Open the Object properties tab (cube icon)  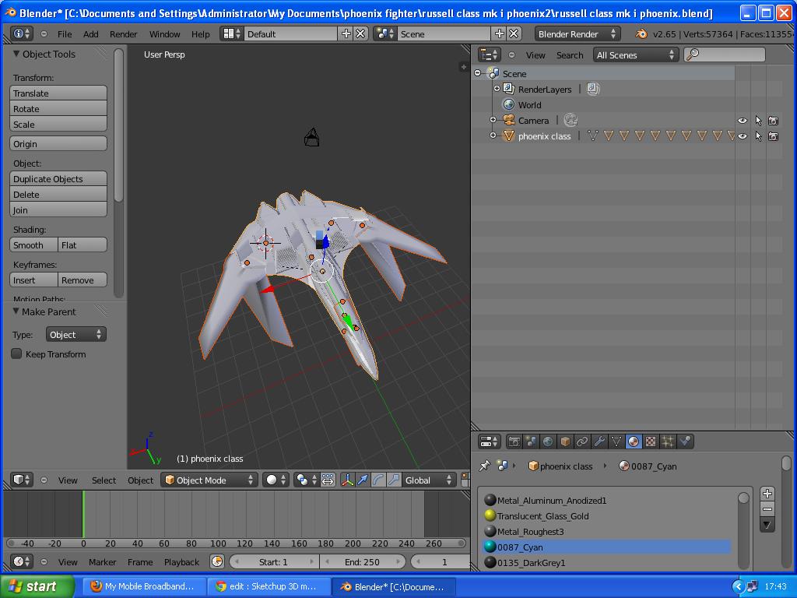564,441
